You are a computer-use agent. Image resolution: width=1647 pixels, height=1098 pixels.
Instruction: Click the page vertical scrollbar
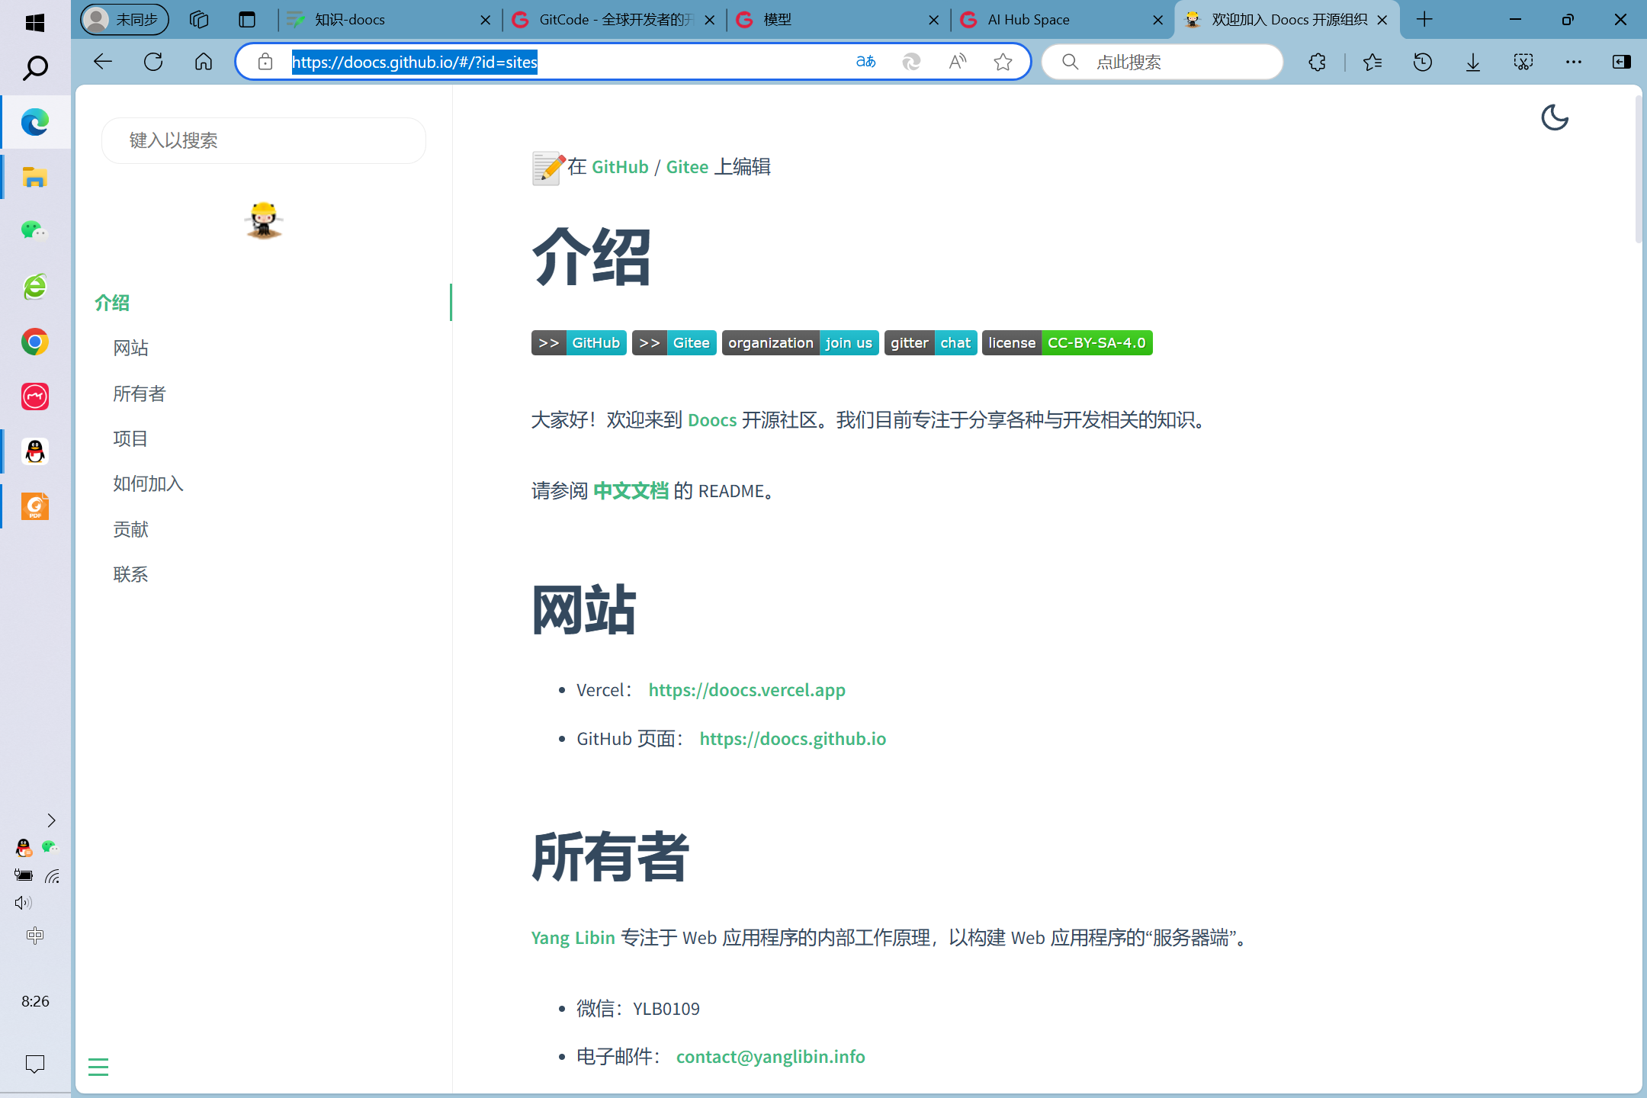[x=1639, y=168]
